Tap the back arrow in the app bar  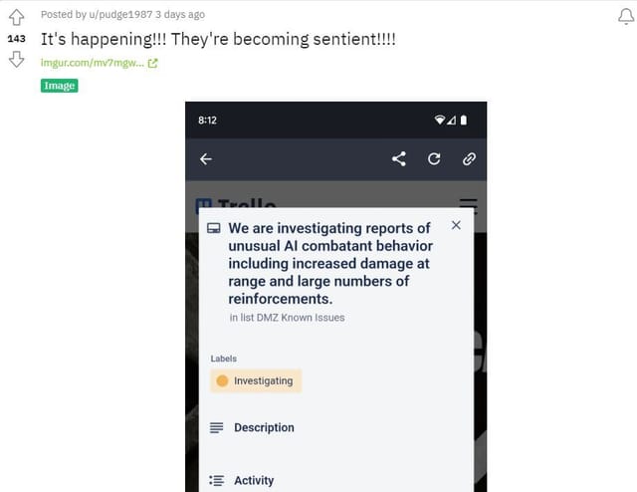206,159
